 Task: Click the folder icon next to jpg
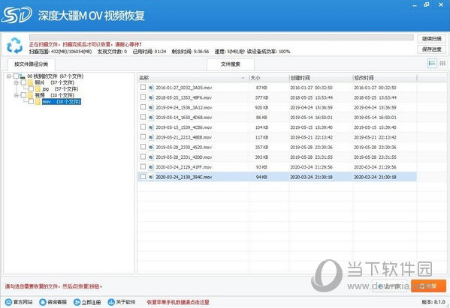38,89
